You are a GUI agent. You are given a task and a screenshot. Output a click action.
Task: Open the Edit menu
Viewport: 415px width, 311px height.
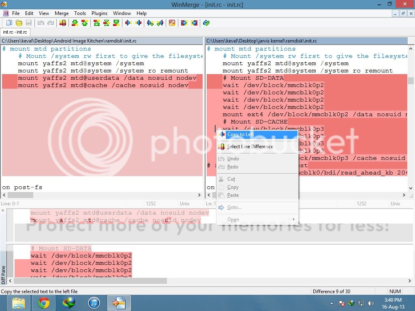coord(29,13)
